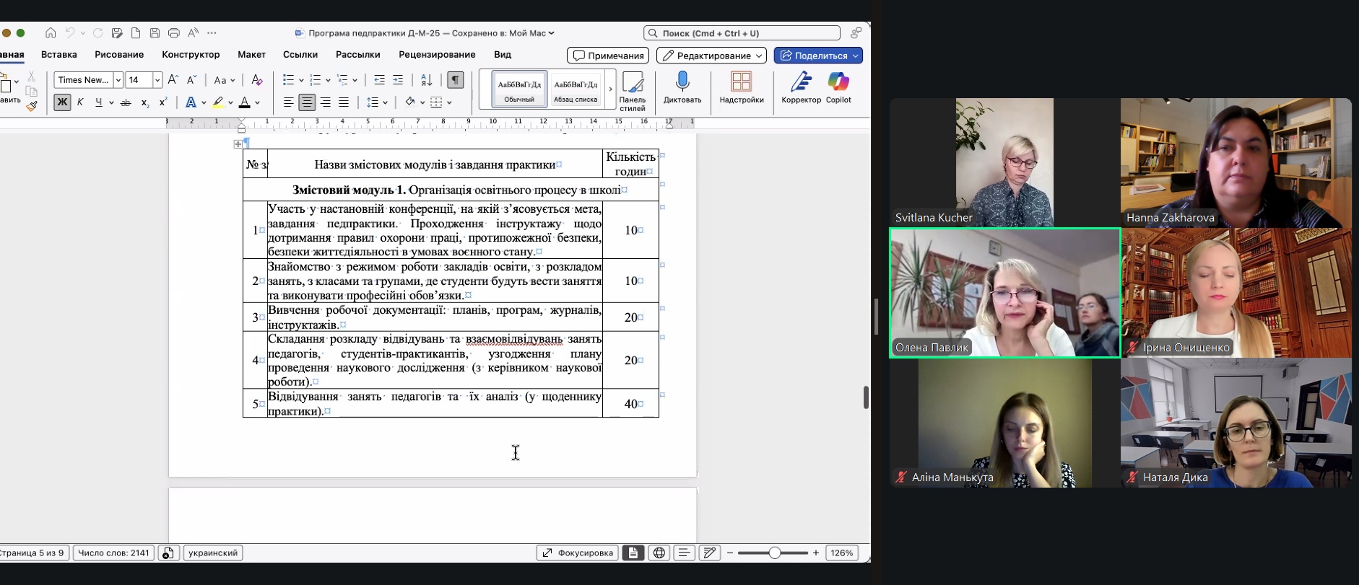Click the Поиск search field
This screenshot has height=585, width=1359.
coord(742,33)
